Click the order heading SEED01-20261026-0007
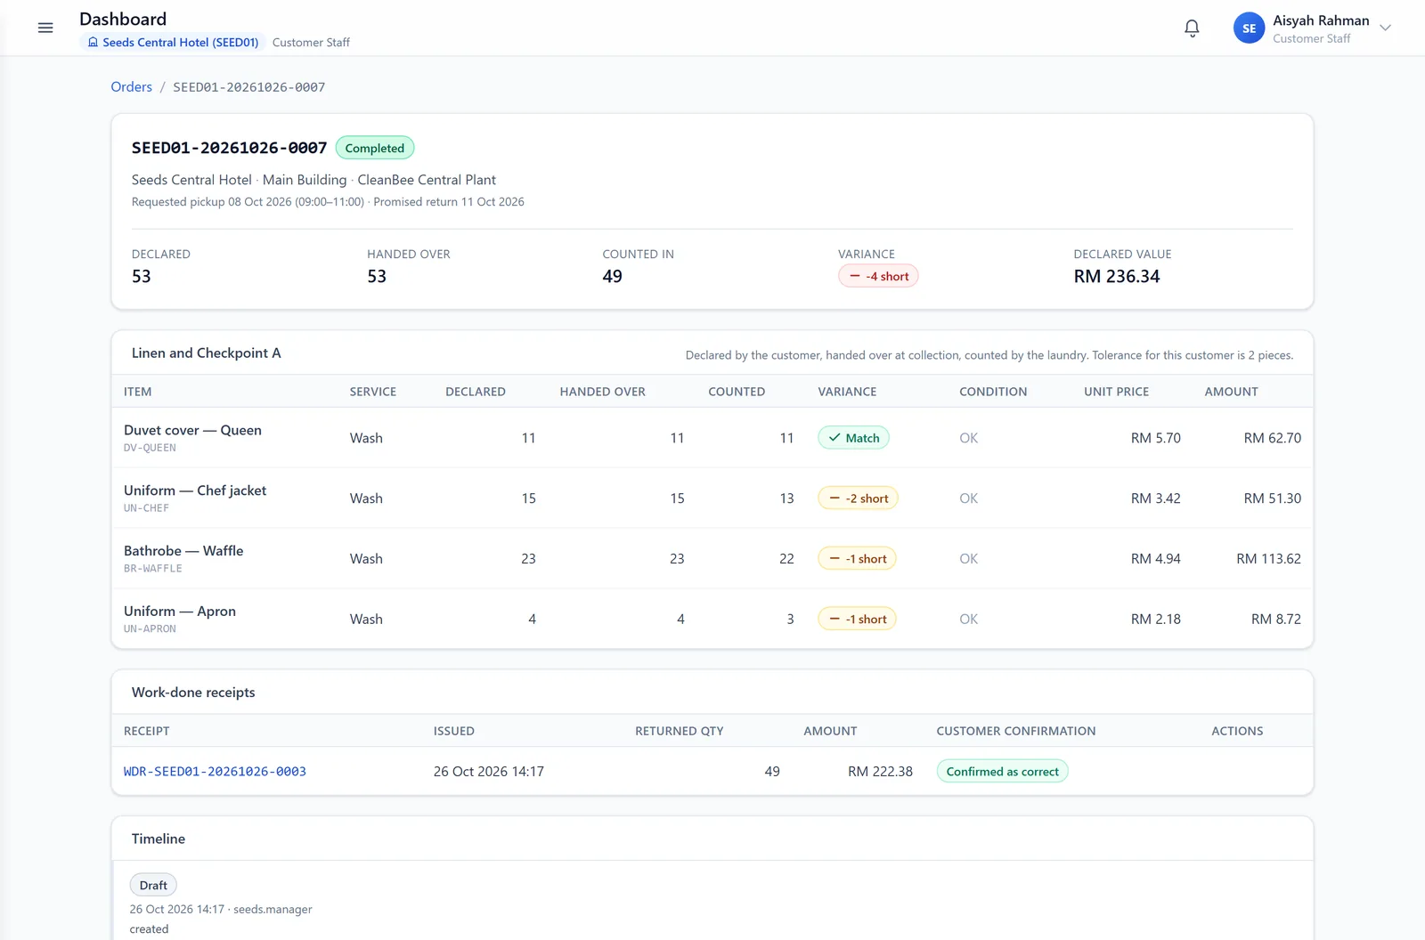 (x=229, y=148)
